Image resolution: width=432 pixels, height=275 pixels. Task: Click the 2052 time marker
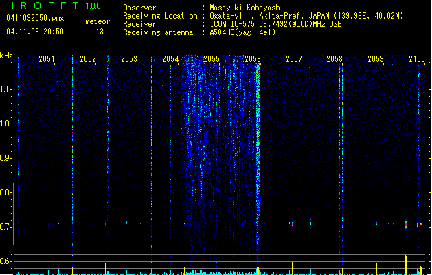pyautogui.click(x=88, y=58)
